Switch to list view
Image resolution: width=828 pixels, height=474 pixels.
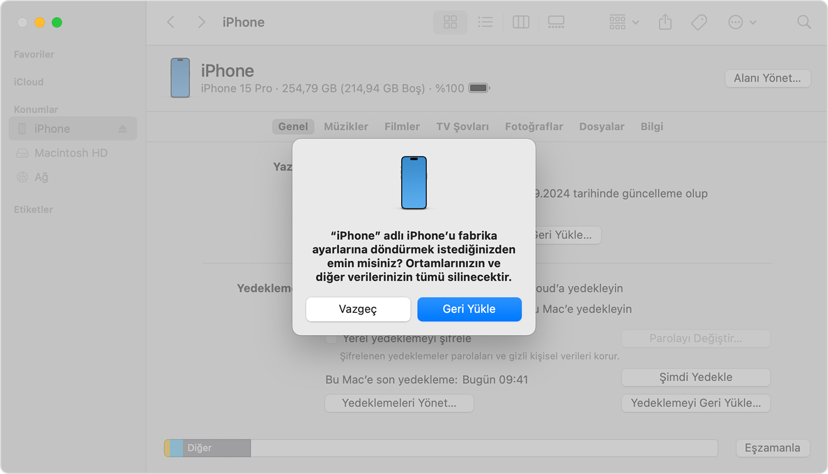point(485,22)
